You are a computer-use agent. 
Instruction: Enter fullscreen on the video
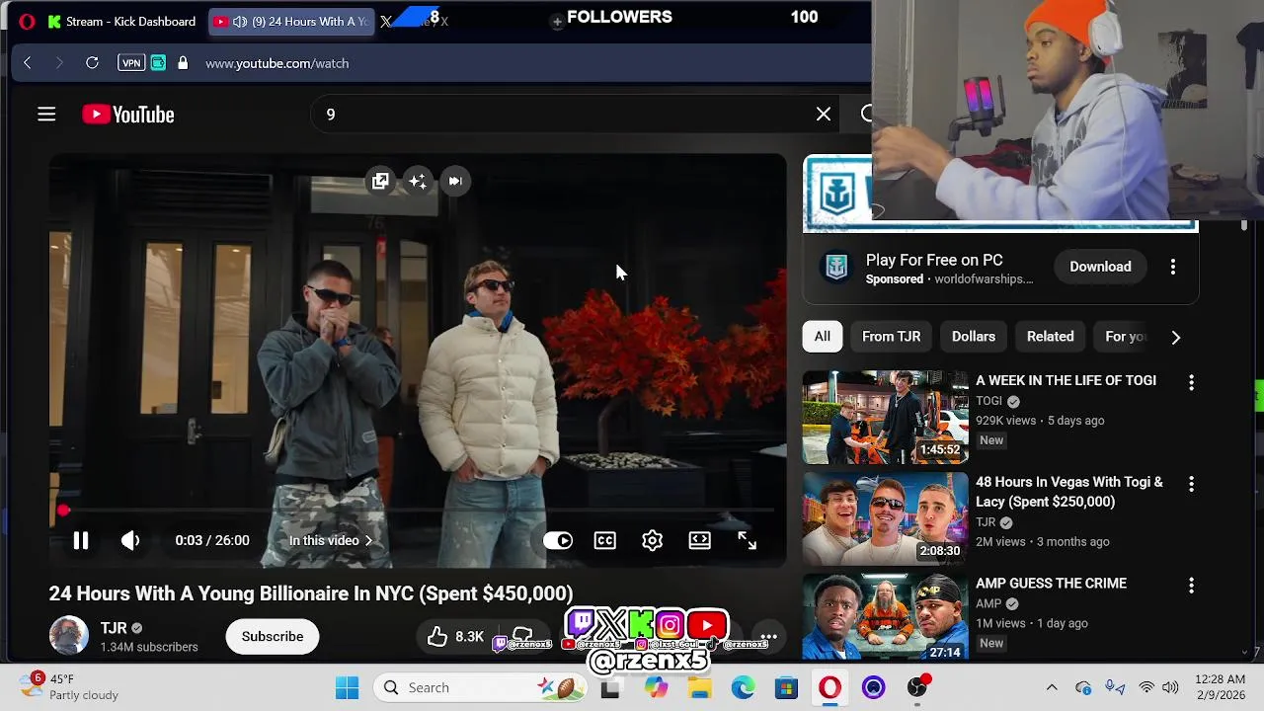[748, 540]
